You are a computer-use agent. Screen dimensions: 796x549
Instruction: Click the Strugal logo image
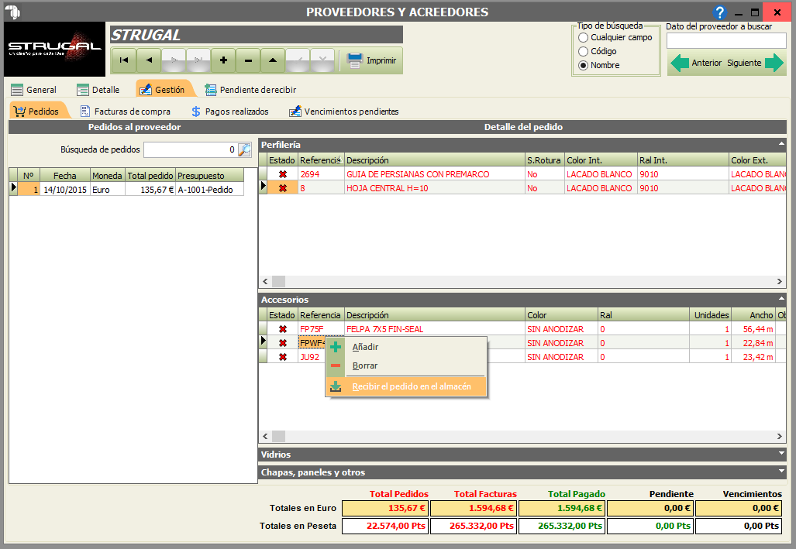[54, 49]
